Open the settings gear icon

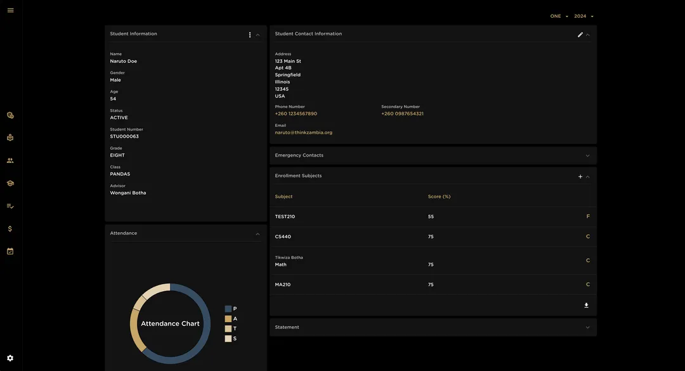click(10, 358)
